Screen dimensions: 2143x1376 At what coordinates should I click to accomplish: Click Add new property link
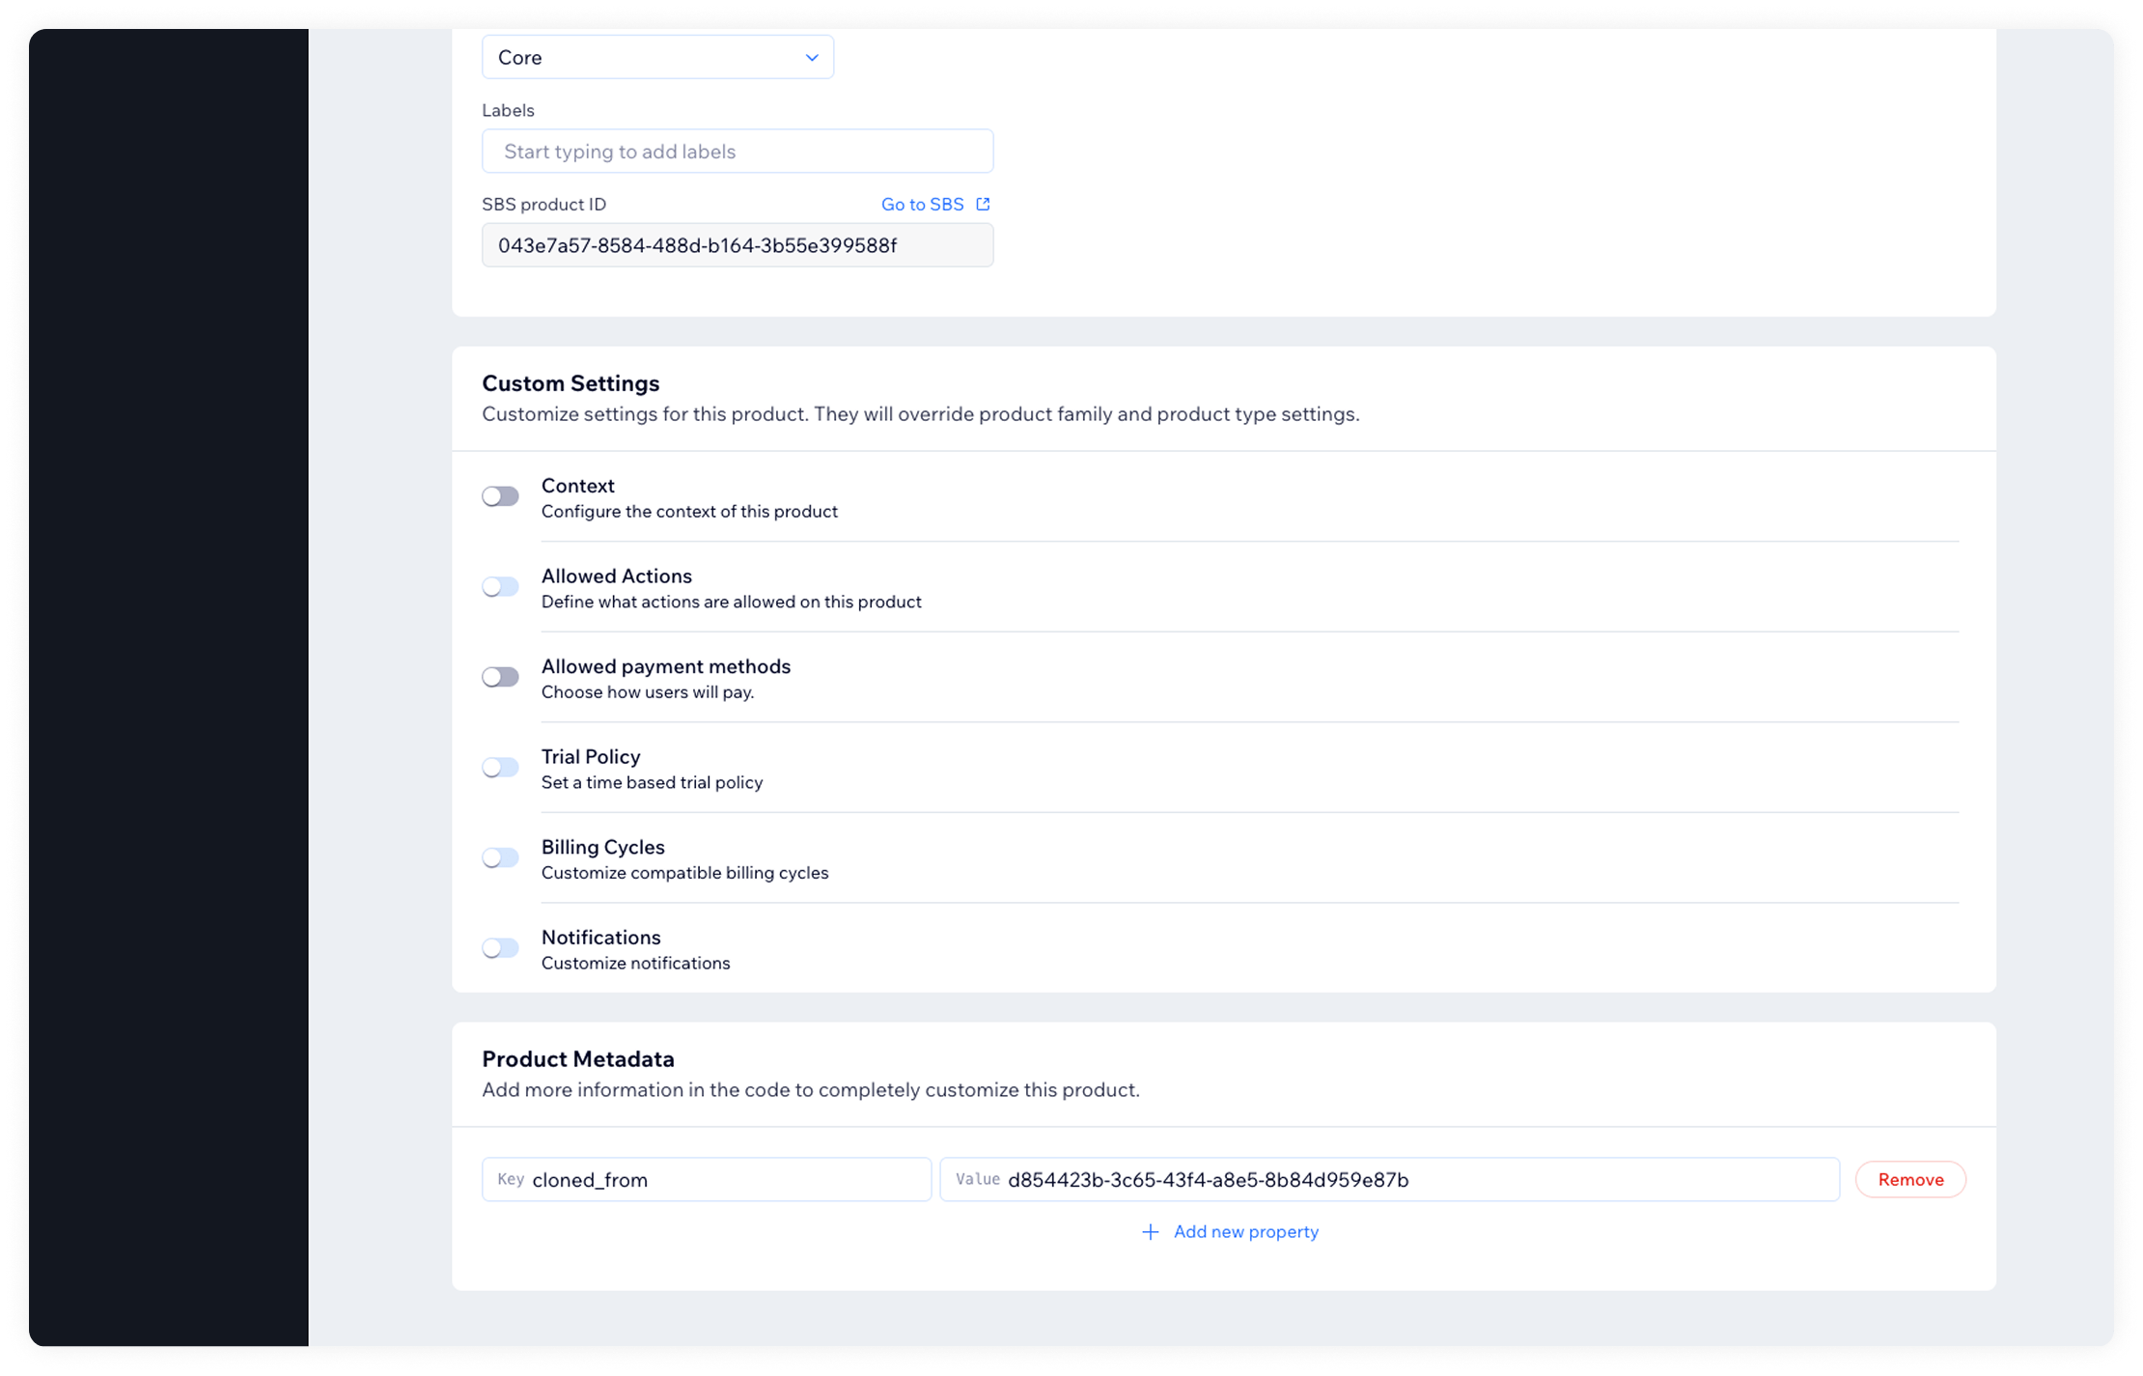1245,1231
